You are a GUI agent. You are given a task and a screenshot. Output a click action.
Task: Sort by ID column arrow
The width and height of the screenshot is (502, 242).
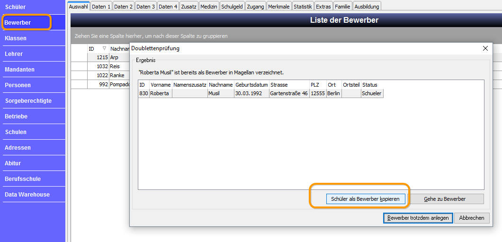click(104, 49)
